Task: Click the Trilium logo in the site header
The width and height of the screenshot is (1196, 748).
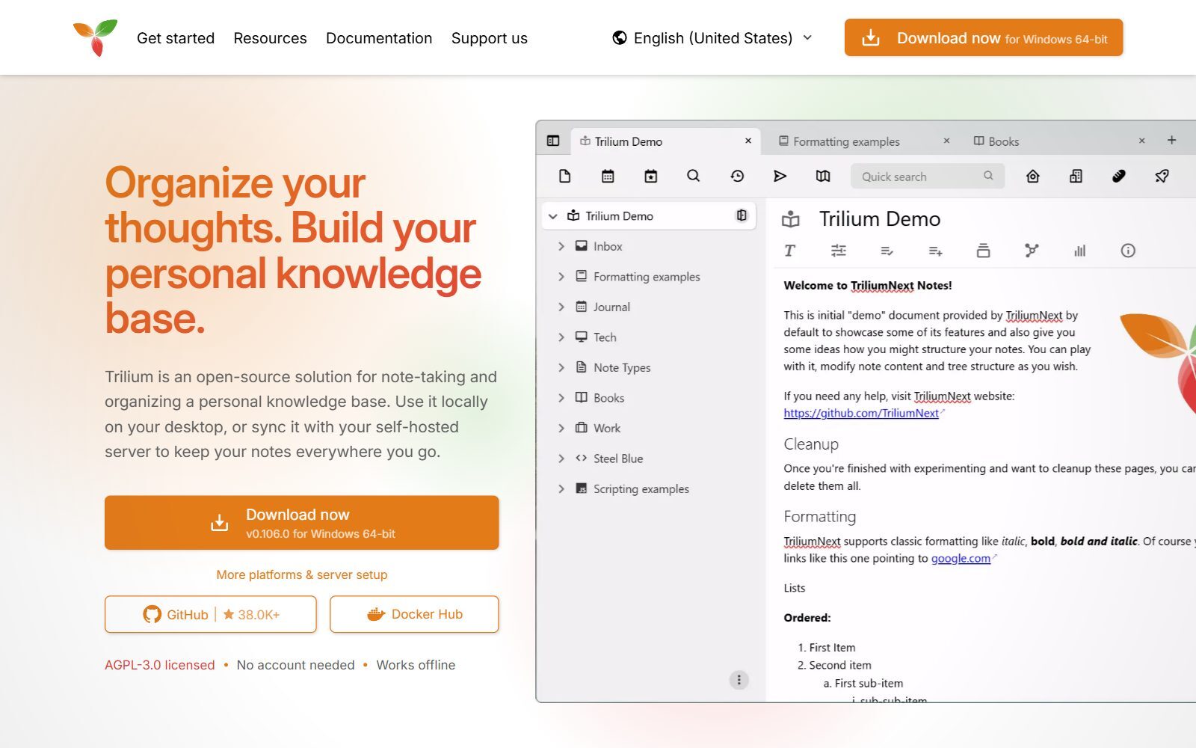Action: 96,37
